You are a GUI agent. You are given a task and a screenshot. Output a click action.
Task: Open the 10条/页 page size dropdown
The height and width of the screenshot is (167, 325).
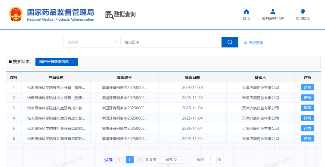(173, 160)
